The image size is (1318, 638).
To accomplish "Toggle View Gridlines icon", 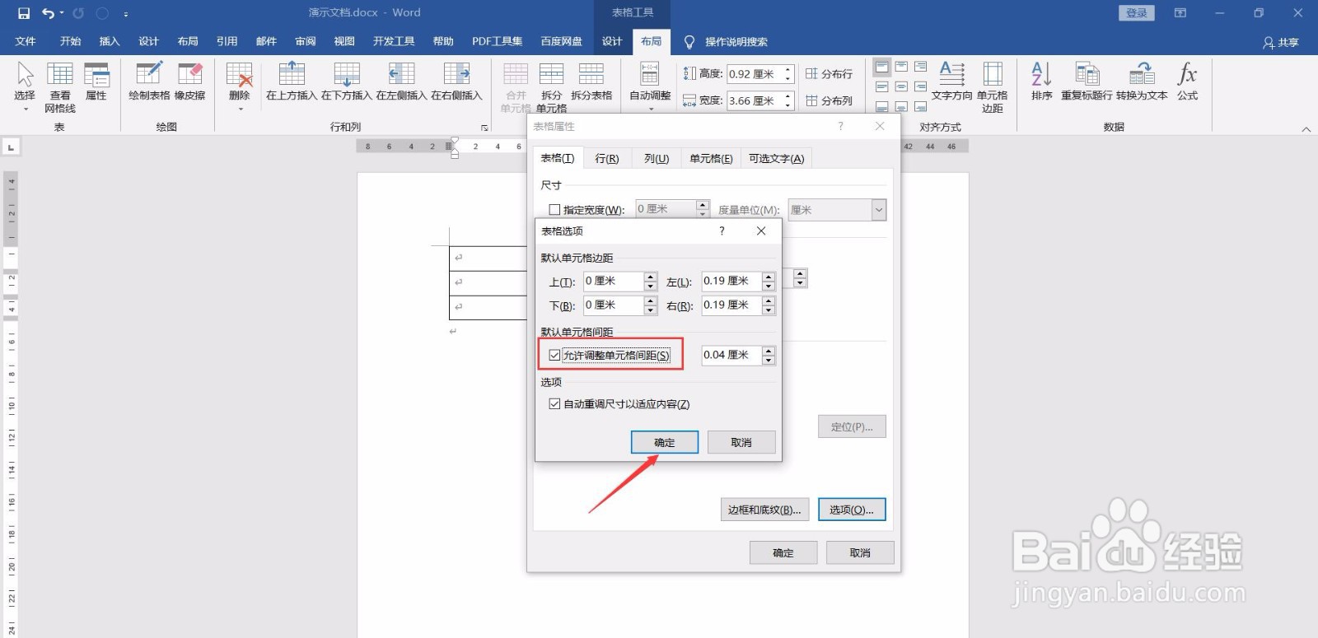I will pyautogui.click(x=60, y=86).
